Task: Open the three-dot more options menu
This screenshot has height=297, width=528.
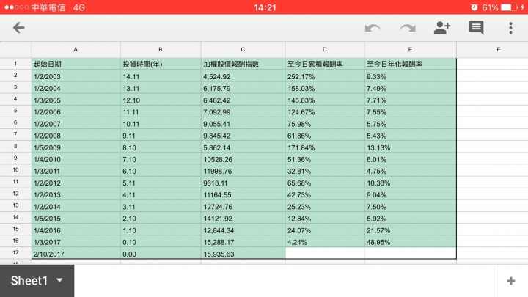Action: (510, 28)
